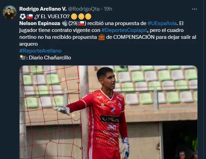
Task: Click the Chile flag beside the soccer ball
Action: point(30,16)
